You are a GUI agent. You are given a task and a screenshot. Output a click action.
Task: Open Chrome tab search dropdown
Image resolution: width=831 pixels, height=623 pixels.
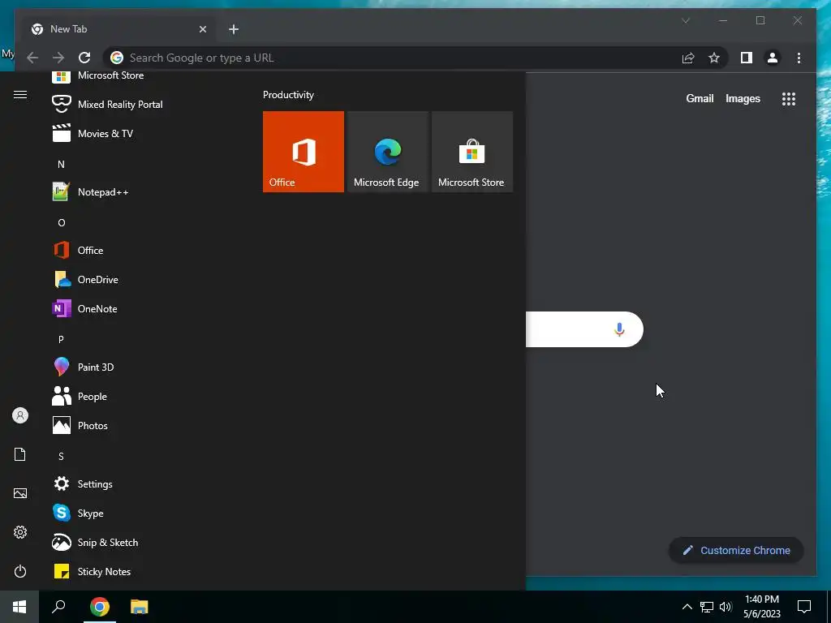point(685,20)
